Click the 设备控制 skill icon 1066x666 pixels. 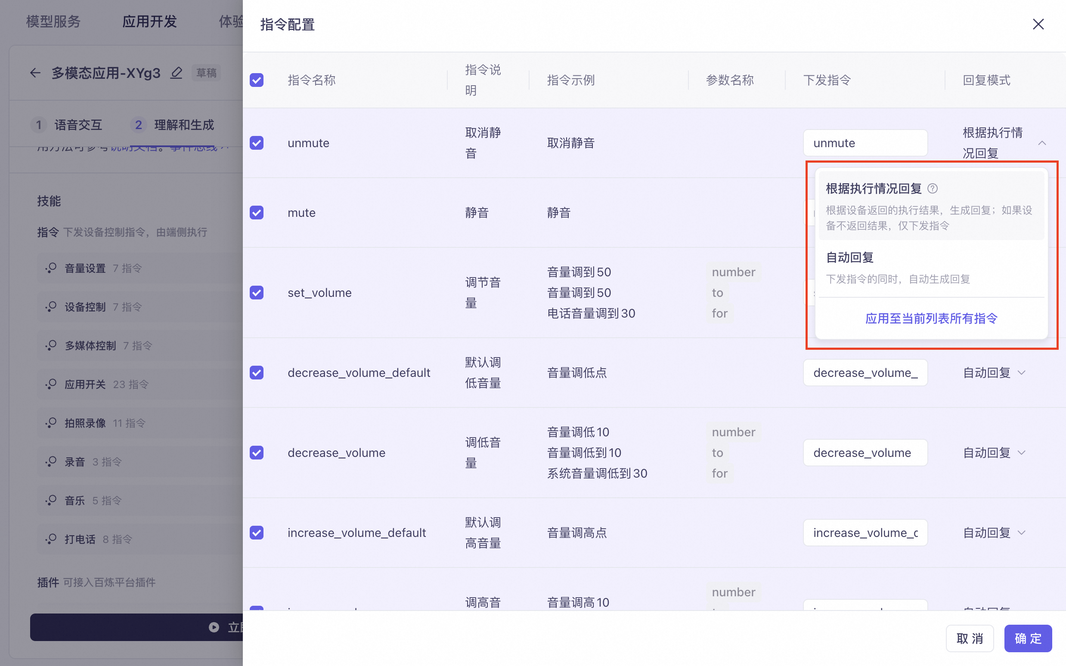(51, 307)
